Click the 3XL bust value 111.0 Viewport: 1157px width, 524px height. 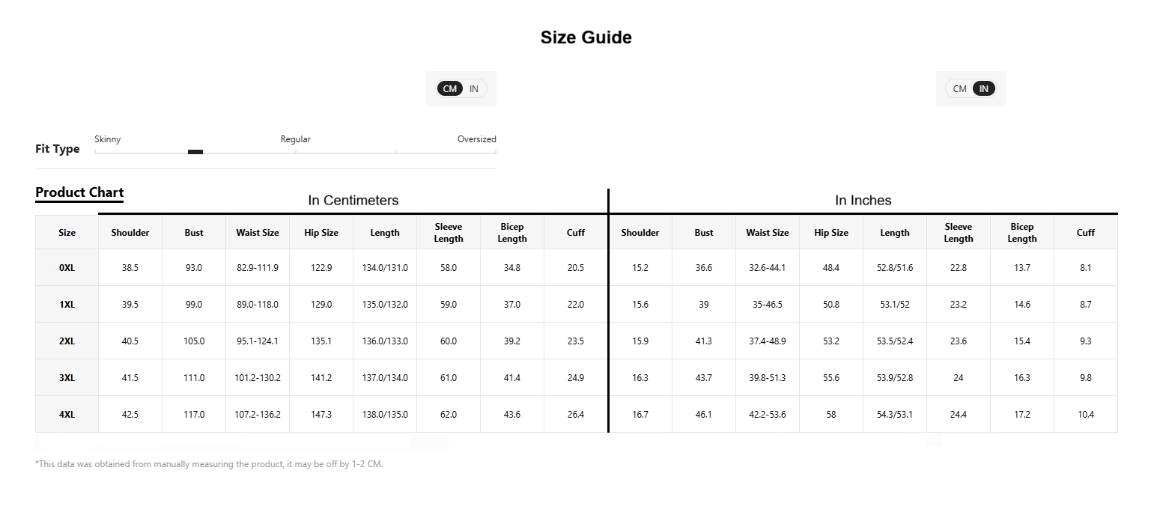pyautogui.click(x=194, y=377)
